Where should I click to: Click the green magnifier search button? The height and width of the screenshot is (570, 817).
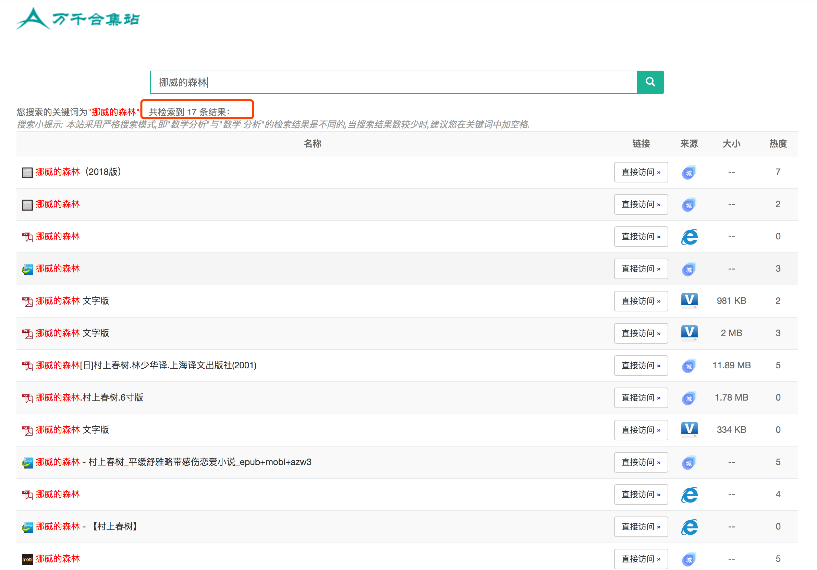650,82
